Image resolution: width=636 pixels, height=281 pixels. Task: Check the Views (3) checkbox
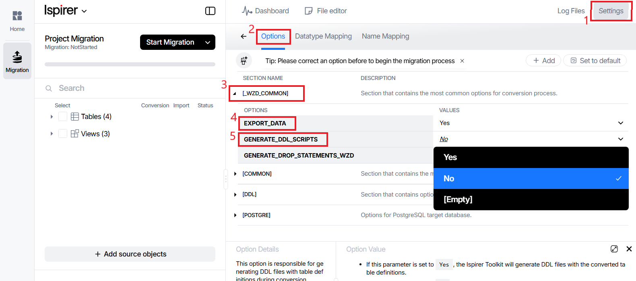click(63, 133)
